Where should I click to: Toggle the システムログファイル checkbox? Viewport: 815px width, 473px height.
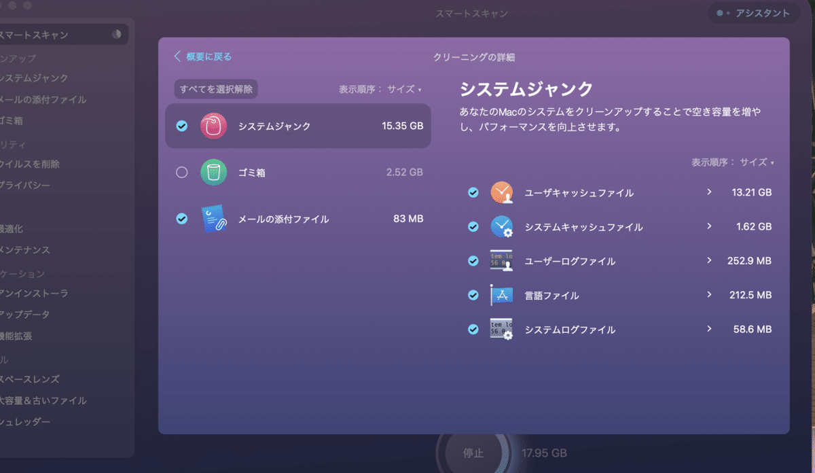click(x=473, y=330)
